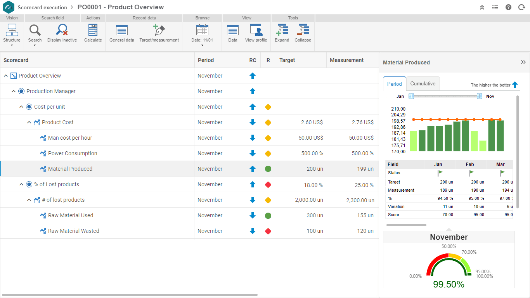Collapse the Material Produced side panel
Screen dimensions: 530x298
point(523,62)
